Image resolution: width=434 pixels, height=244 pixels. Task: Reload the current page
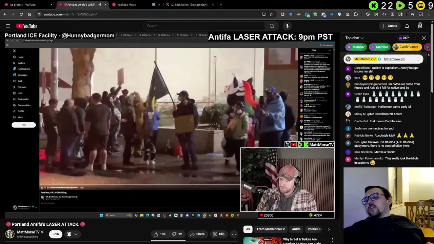click(x=21, y=14)
